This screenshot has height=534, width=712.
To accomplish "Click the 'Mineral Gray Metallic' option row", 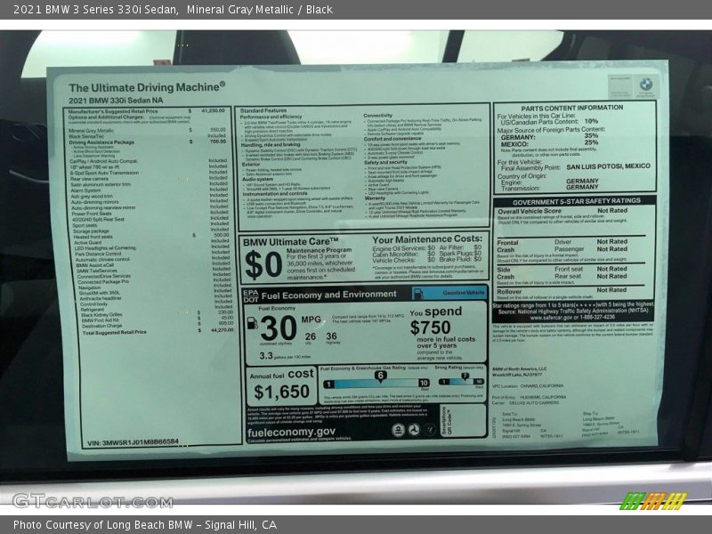I will click(148, 130).
